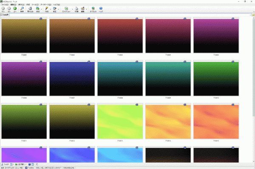The height and width of the screenshot is (169, 255).
Task: Toggle the view mode button in bottom bar
Action: 11,164
